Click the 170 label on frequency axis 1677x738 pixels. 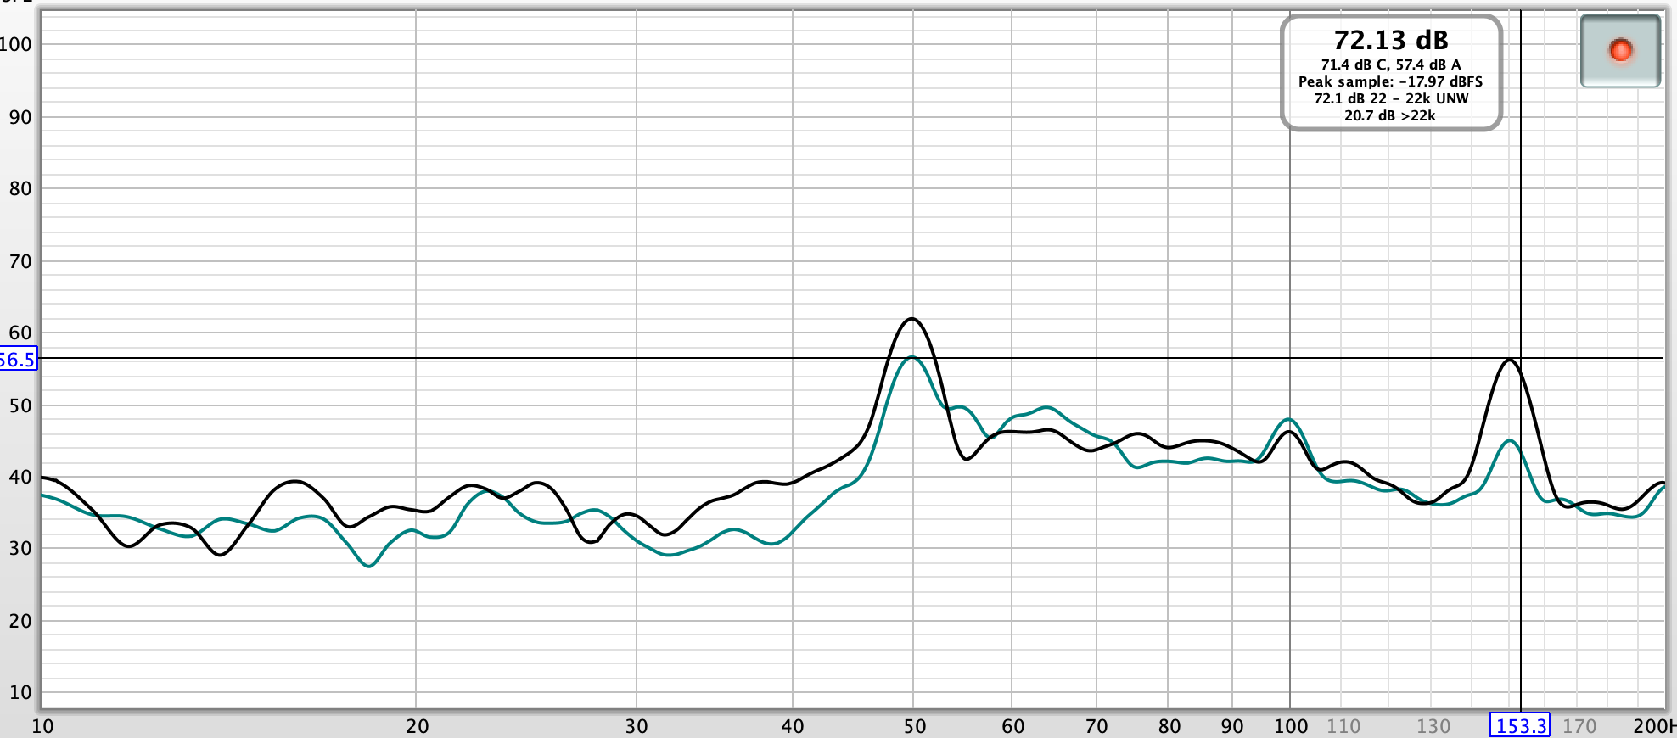1579,726
